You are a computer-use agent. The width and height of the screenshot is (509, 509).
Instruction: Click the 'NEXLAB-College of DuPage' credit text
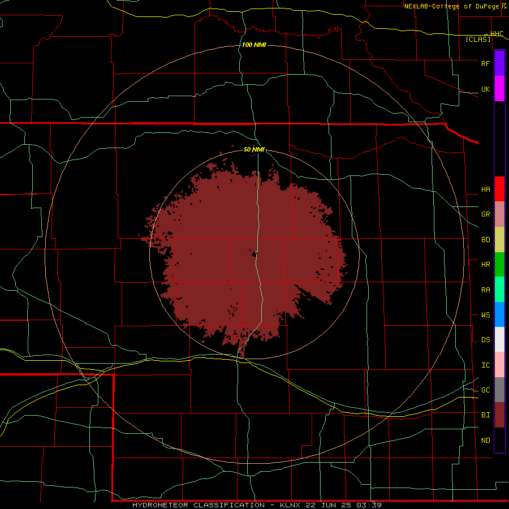coord(452,6)
